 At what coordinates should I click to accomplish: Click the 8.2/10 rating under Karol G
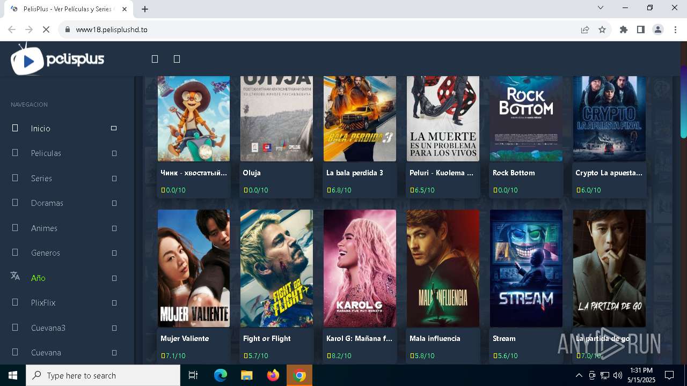click(x=339, y=356)
